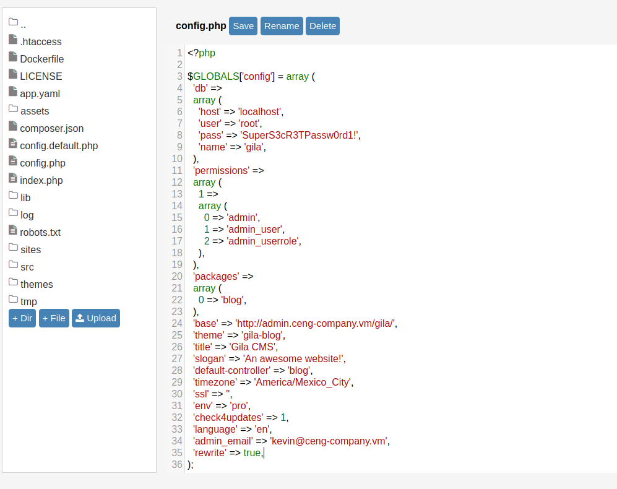Click the Dockerfile file icon
617x489 pixels.
(x=13, y=57)
